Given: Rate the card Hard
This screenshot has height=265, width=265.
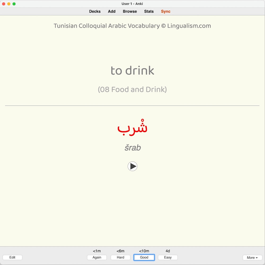Looking at the screenshot, I should tap(120, 257).
